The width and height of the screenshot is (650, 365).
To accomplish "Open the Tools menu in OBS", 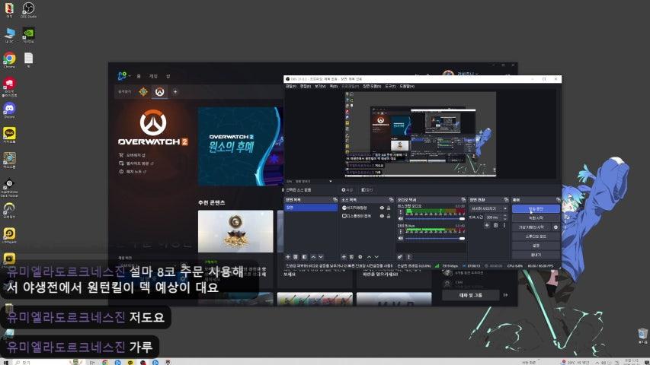I will tap(390, 87).
